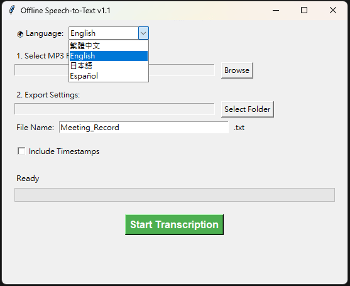The width and height of the screenshot is (350, 286).
Task: Collapse the Language combo box arrow
Action: [143, 33]
